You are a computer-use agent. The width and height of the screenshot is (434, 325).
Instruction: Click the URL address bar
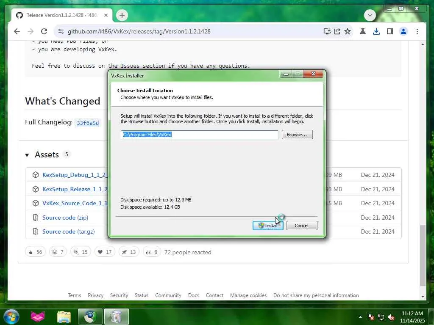tap(191, 31)
